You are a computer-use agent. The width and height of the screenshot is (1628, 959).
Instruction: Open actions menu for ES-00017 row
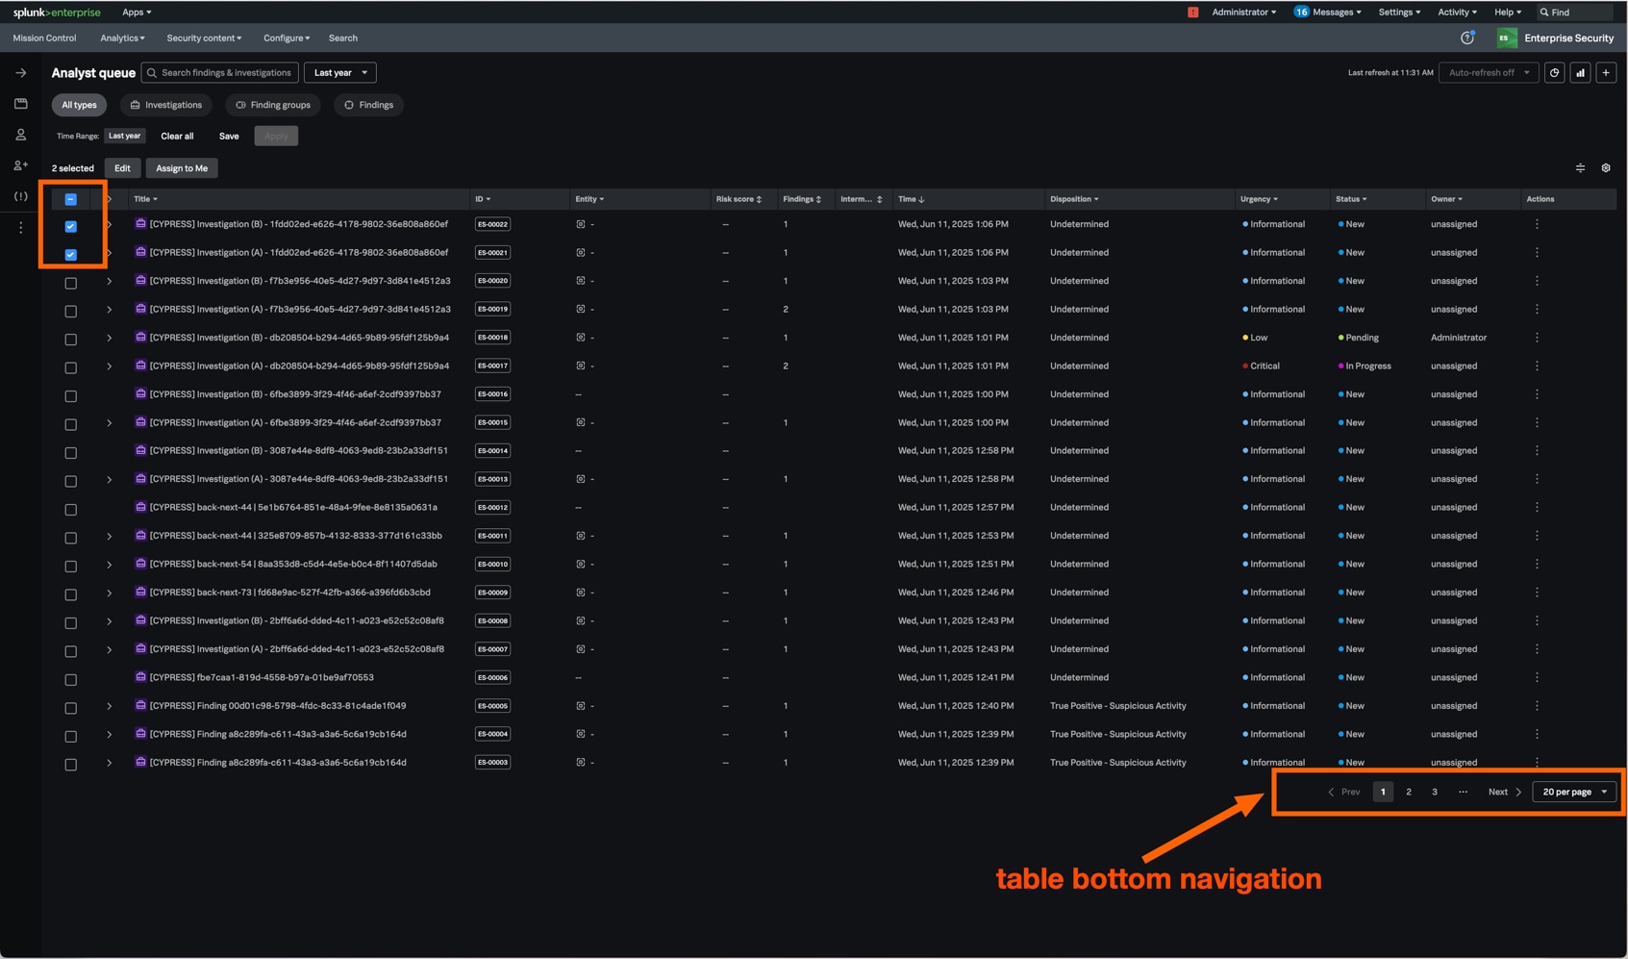[1537, 366]
